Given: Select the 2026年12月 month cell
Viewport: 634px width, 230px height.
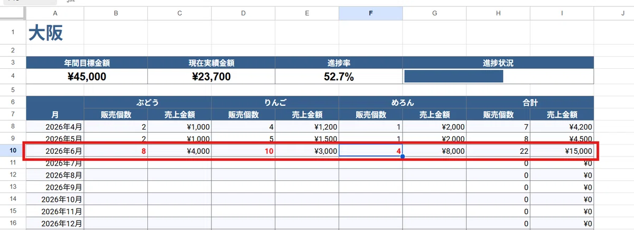Looking at the screenshot, I should 55,223.
